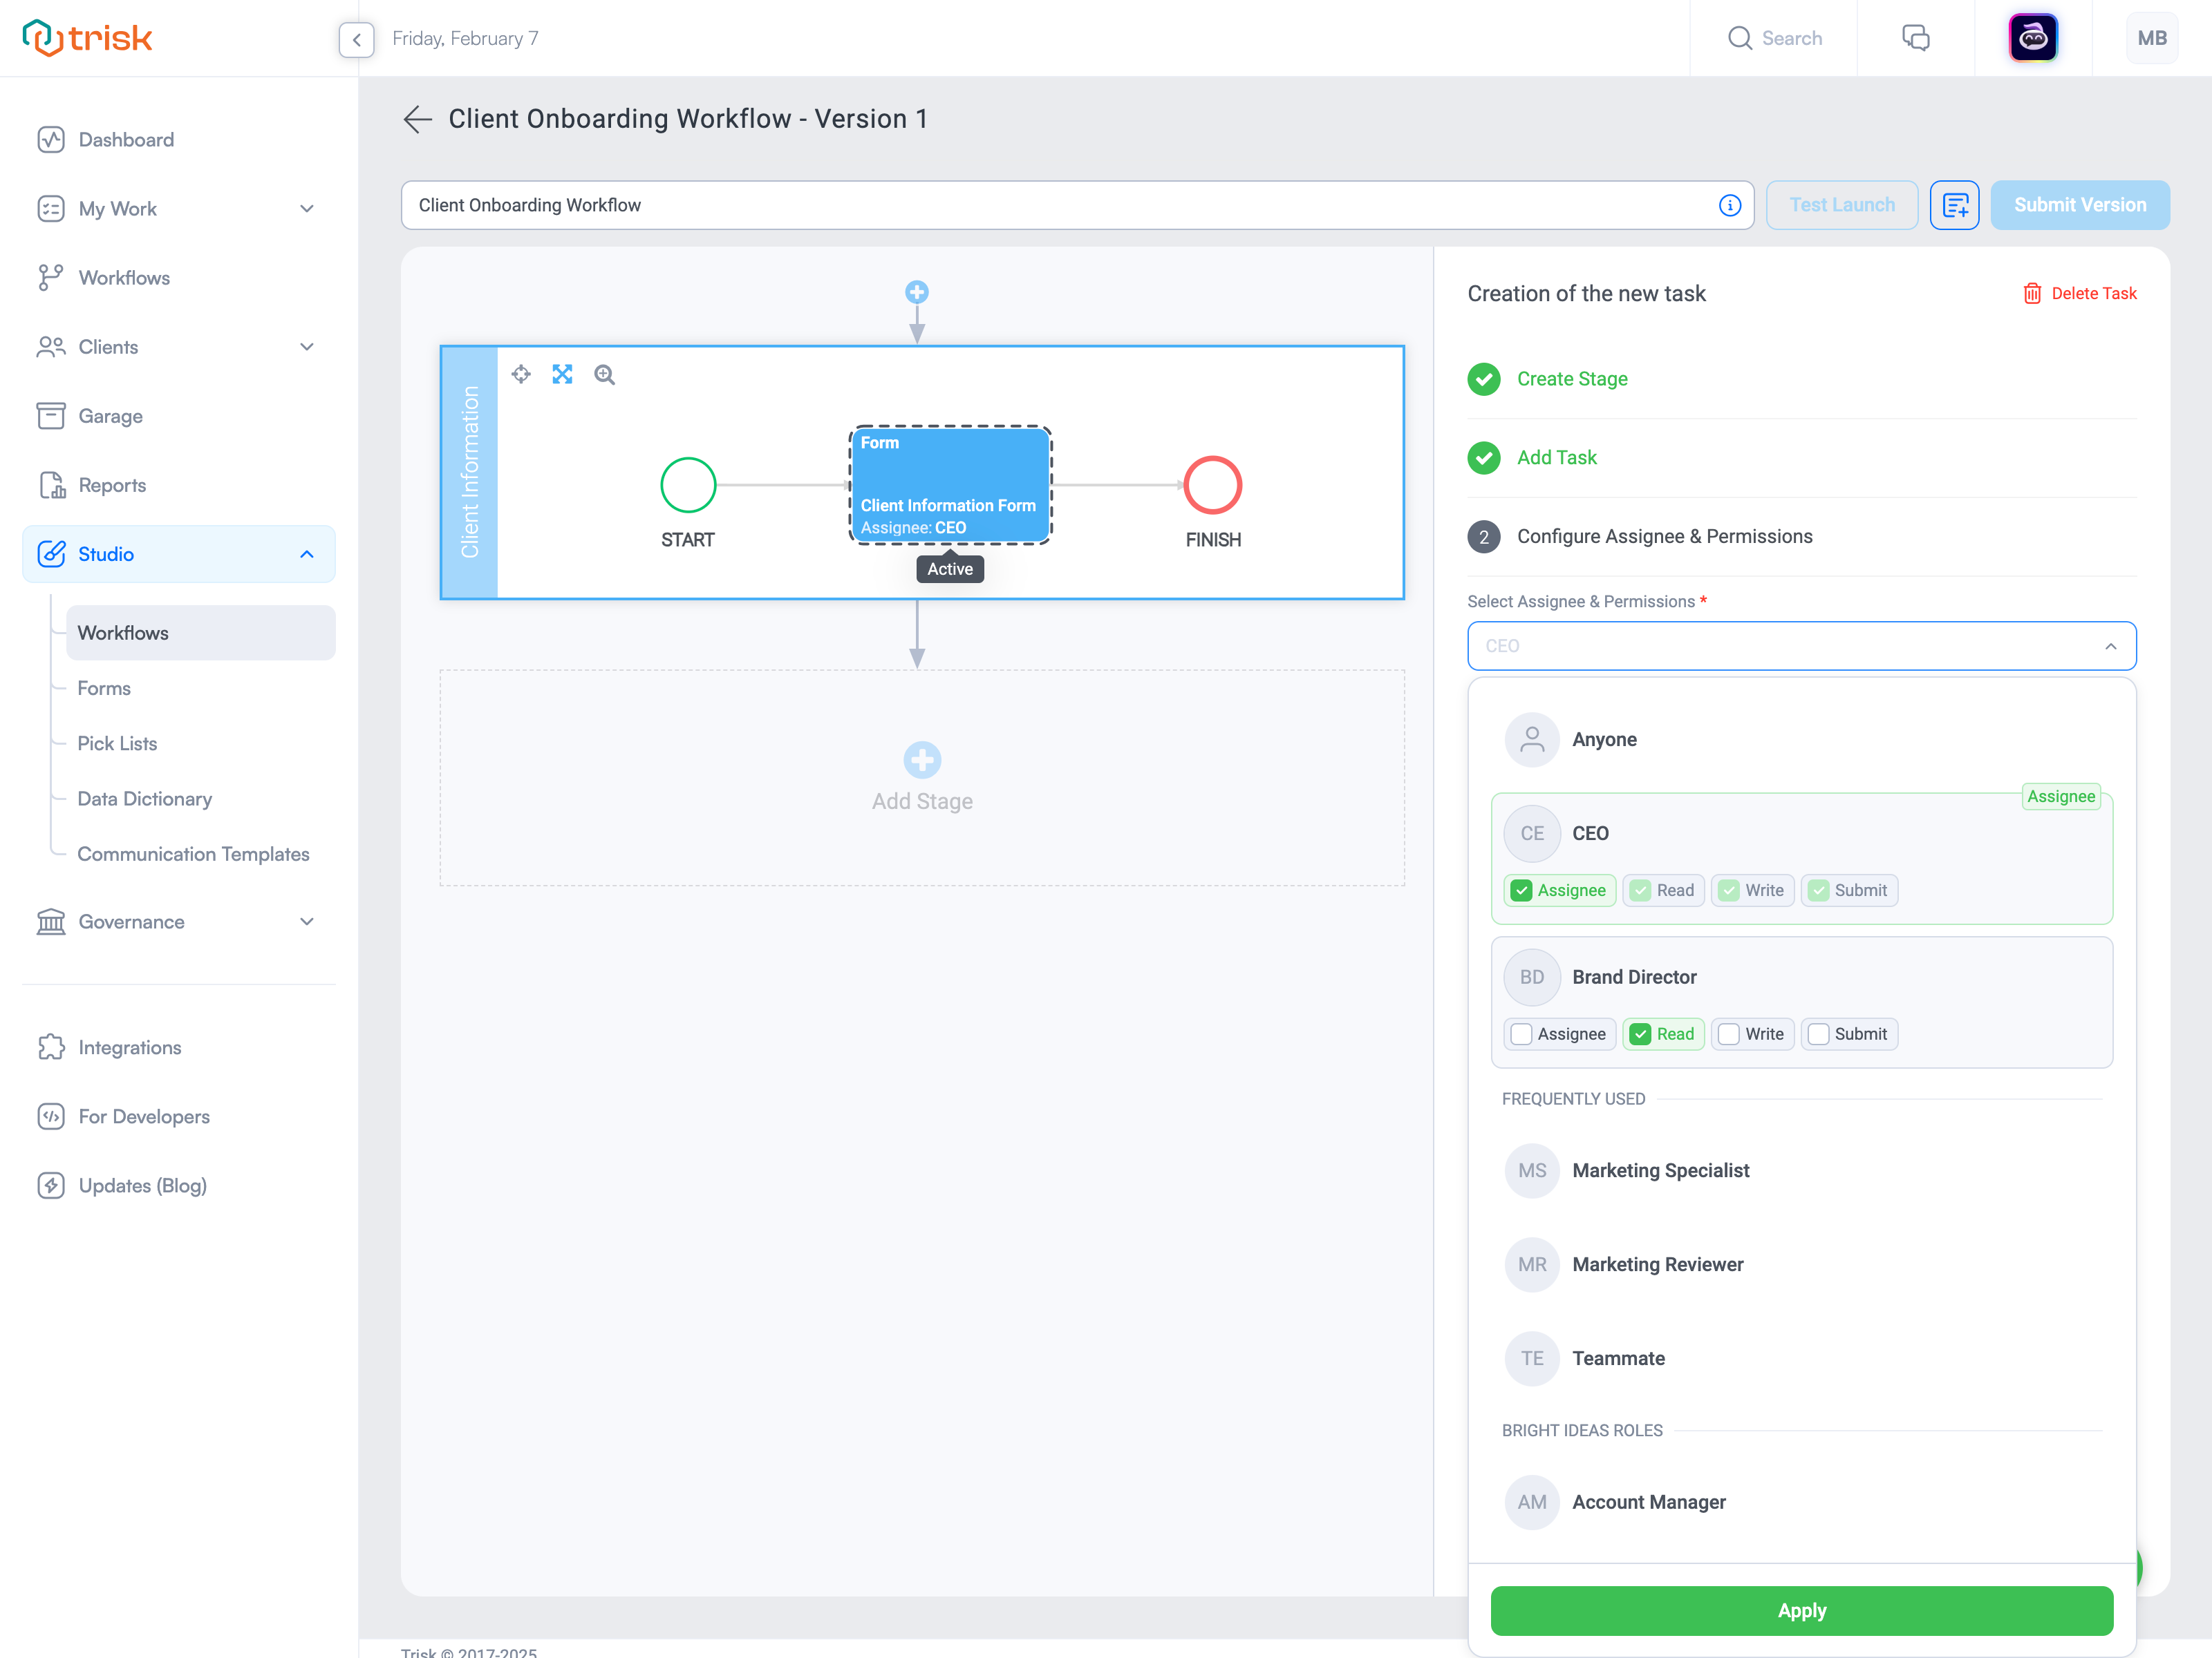Uncheck the CEO Assignee checkbox
Screen dimensions: 2212x1658
(1521, 890)
